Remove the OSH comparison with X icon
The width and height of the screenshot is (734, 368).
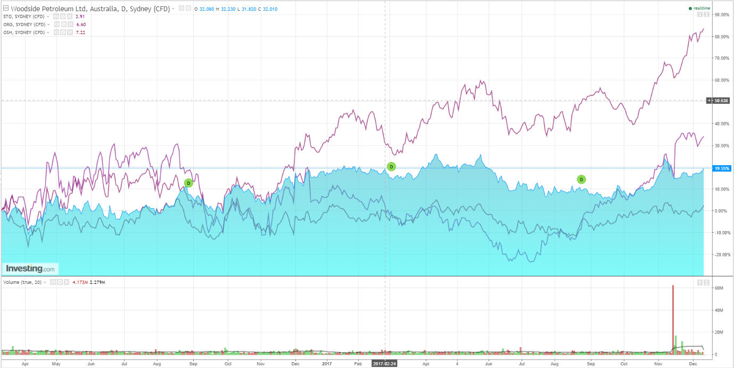tap(70, 32)
